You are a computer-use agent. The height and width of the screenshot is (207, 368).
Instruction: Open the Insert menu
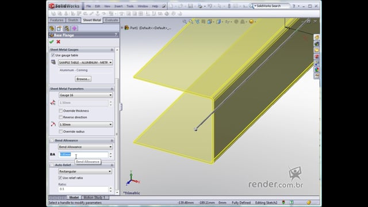pos(118,6)
